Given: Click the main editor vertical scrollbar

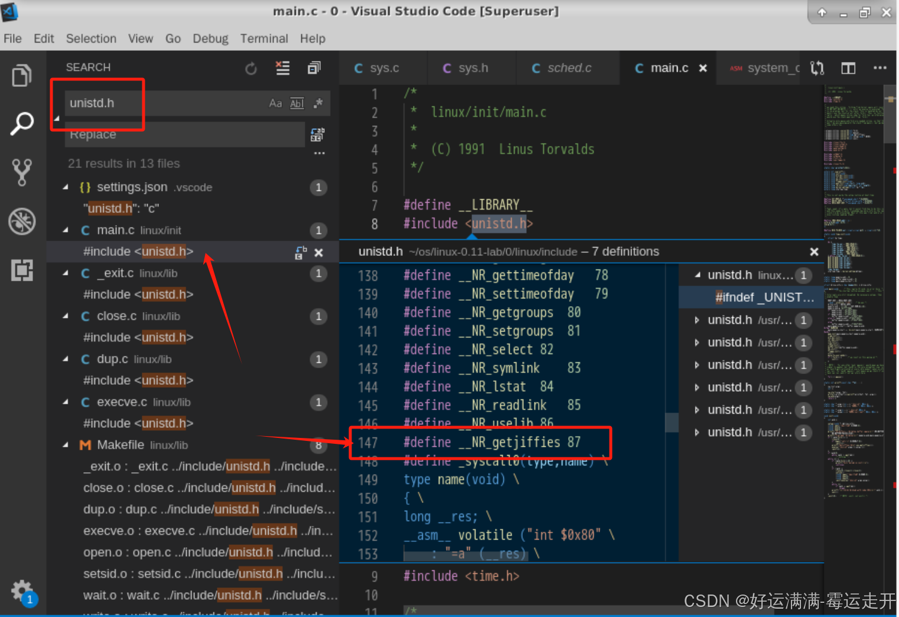Looking at the screenshot, I should 890,114.
